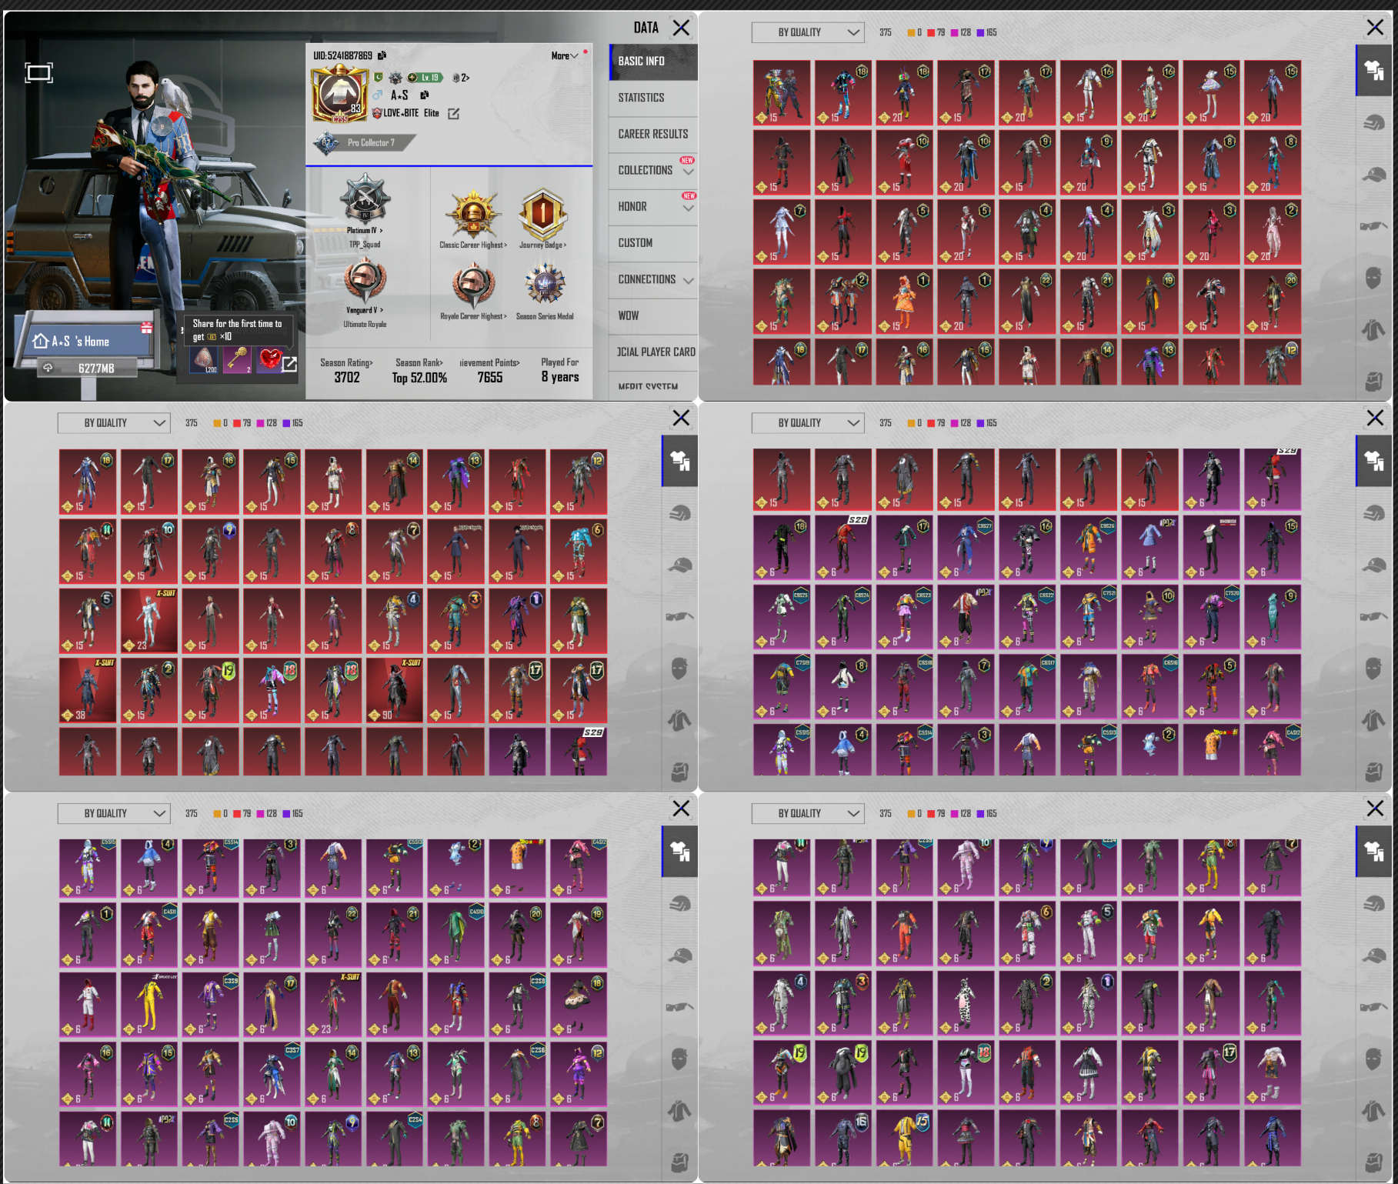Switch to the BASIC INFO tab
The height and width of the screenshot is (1184, 1398).
tap(653, 61)
